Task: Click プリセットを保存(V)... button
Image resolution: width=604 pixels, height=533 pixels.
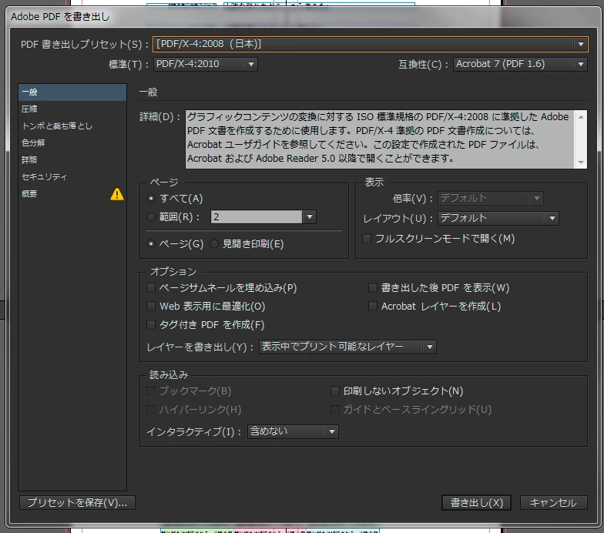Action: click(77, 502)
